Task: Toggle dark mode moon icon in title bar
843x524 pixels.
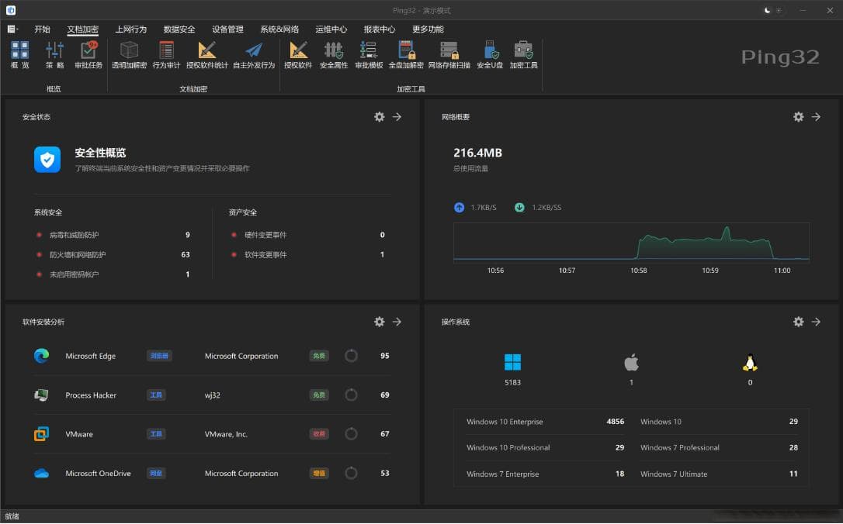Action: [767, 10]
